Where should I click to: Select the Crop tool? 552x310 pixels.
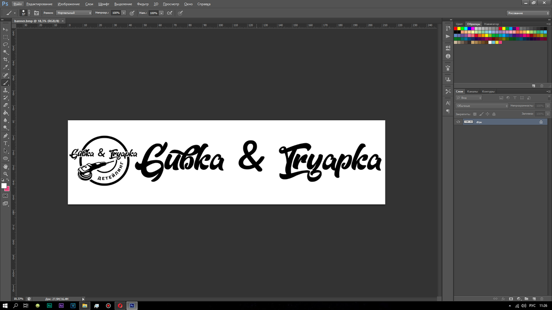[x=6, y=59]
